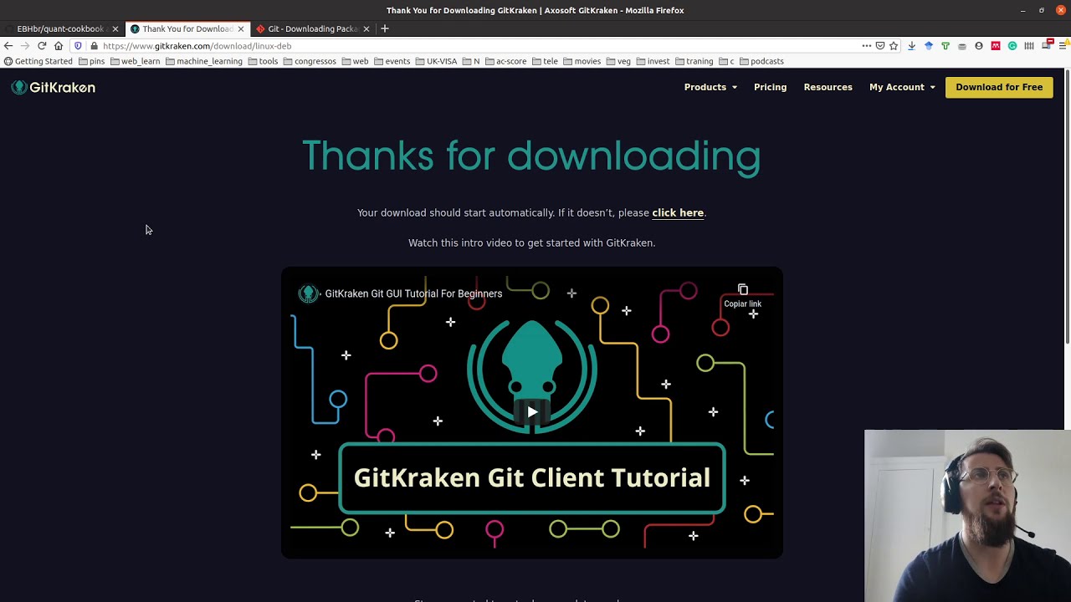1071x602 pixels.
Task: Open the downloads arrow panel
Action: [911, 46]
